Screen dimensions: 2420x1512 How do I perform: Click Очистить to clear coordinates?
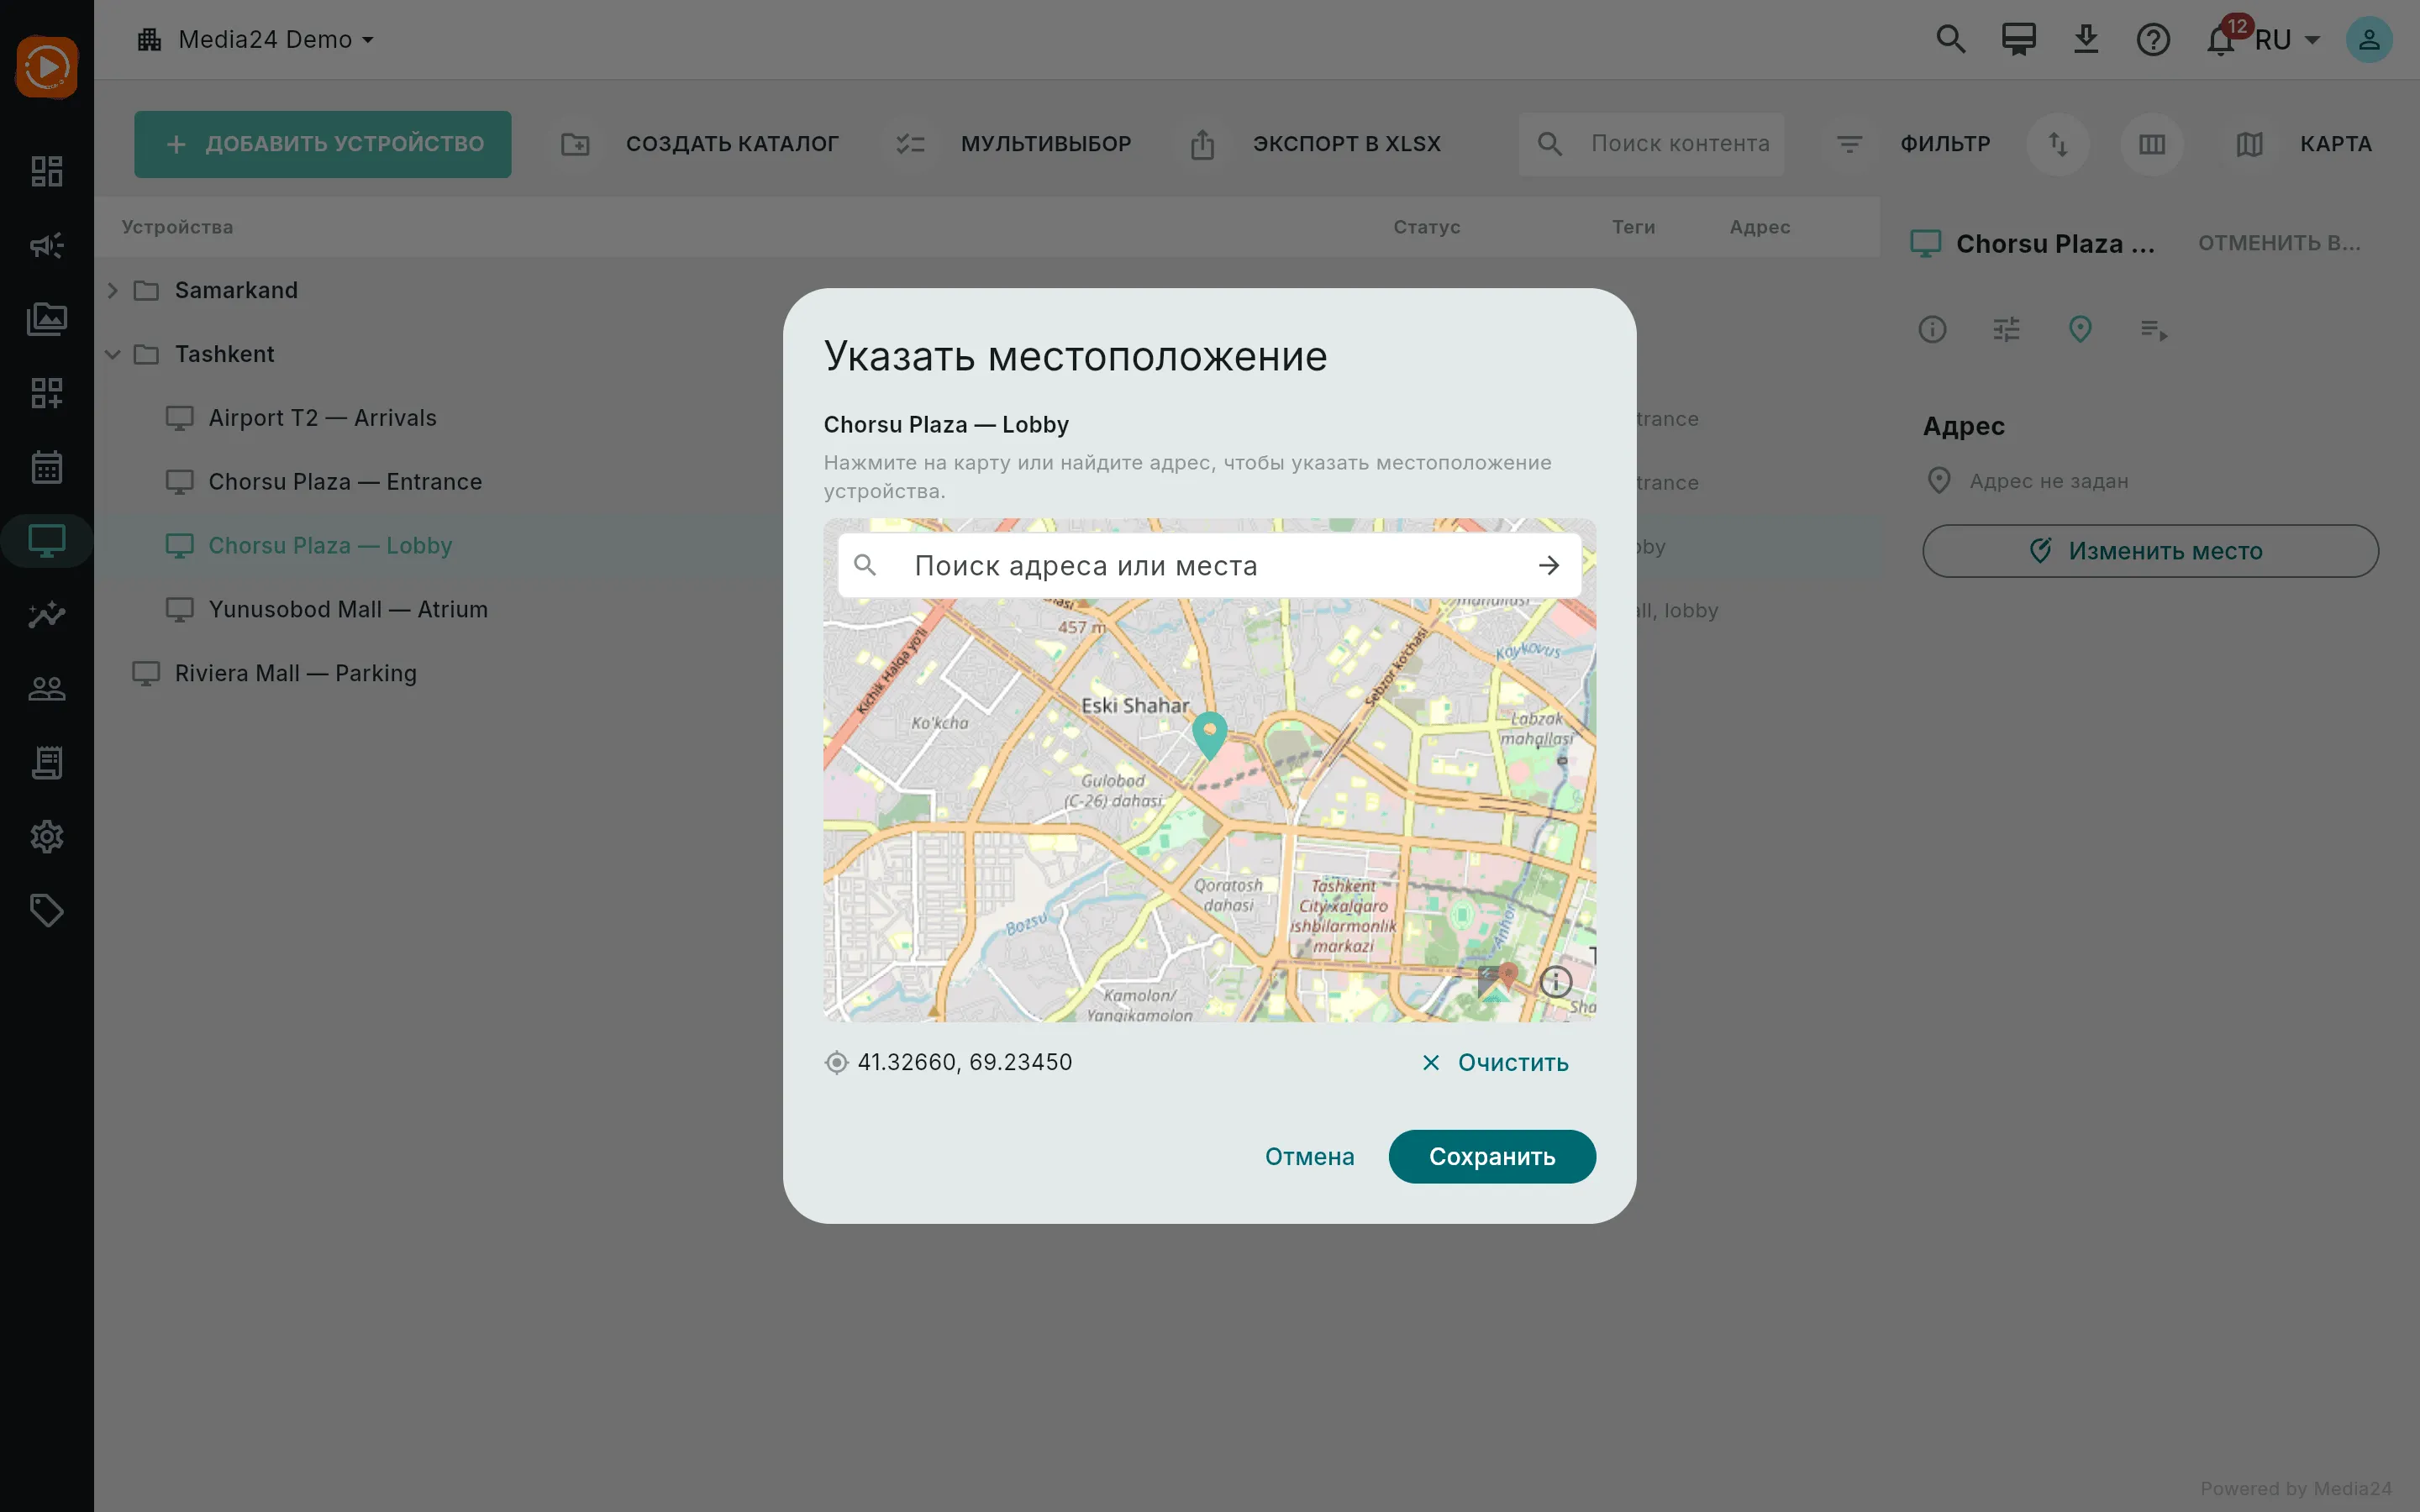[x=1495, y=1062]
